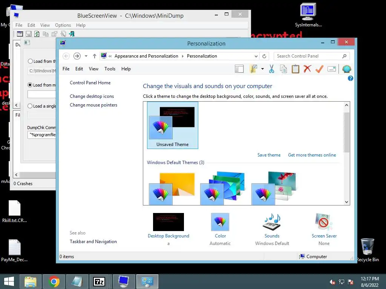
Task: Open the Help menu in Personalization
Action: pos(126,69)
